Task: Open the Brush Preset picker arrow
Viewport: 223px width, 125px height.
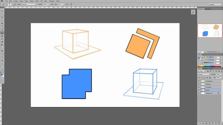Action: point(11,5)
